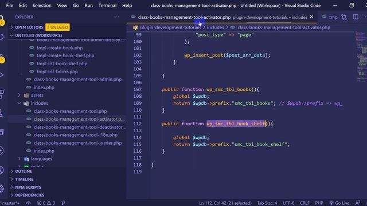Open class-books-management-tool-loader.php file
The image size is (367, 206).
(x=77, y=143)
